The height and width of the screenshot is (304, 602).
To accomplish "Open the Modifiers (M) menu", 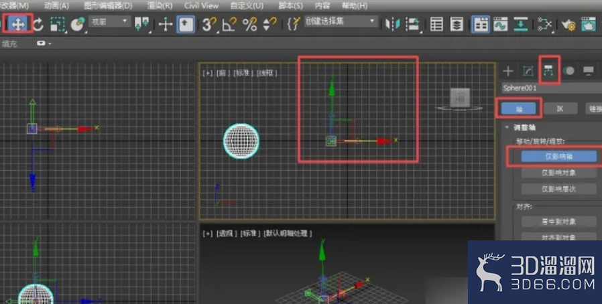I will click(x=15, y=6).
